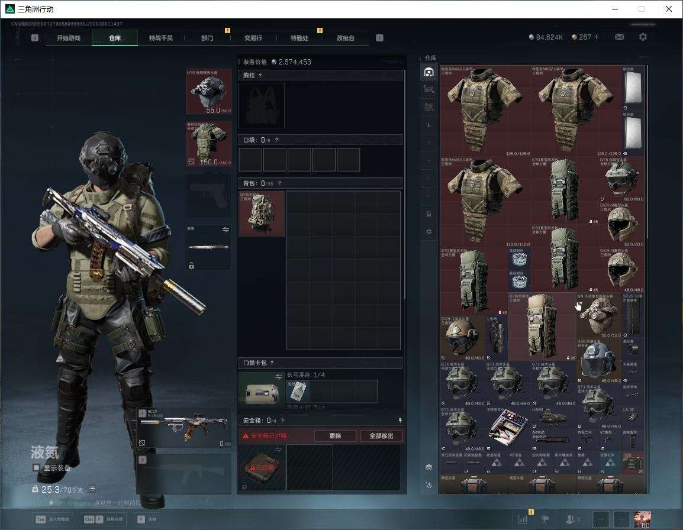This screenshot has width=683, height=530.
Task: Click the Tab 进入特勤处 shortcut button
Action: coord(53,519)
